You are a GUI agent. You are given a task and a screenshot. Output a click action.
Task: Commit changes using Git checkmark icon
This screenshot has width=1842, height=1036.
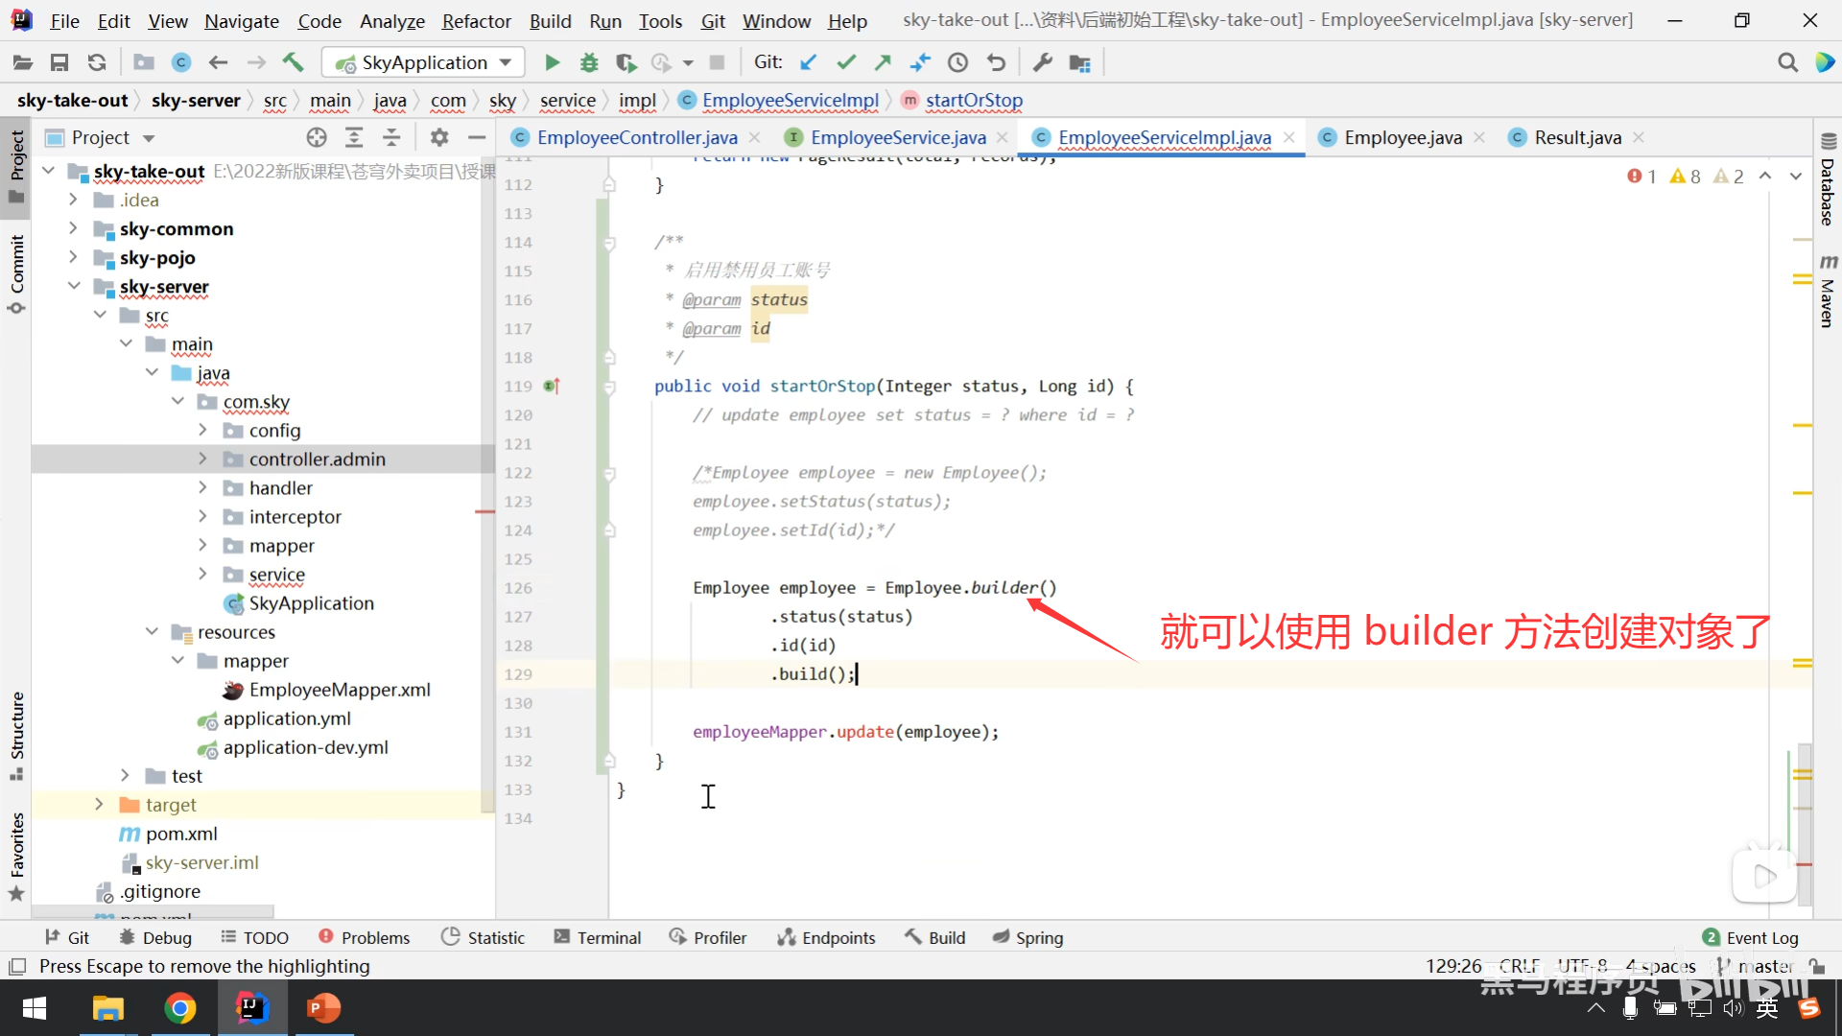click(846, 62)
